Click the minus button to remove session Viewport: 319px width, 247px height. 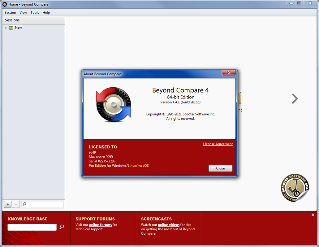tap(16, 204)
